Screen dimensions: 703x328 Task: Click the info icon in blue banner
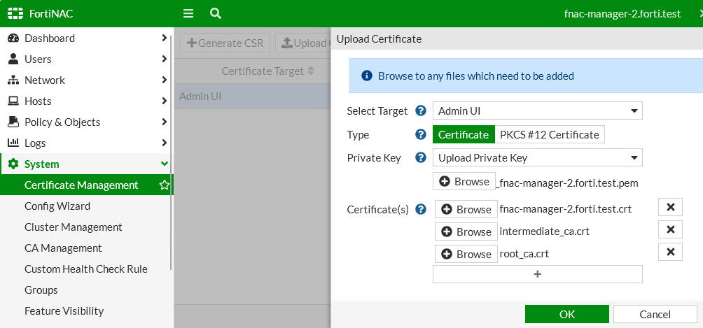(x=367, y=76)
